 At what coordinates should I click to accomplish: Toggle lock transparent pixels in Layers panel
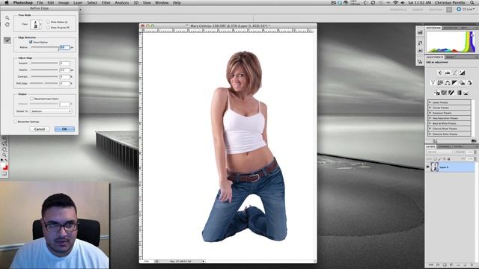click(x=436, y=159)
